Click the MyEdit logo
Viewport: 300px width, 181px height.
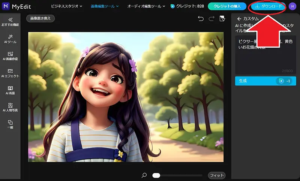point(16,6)
